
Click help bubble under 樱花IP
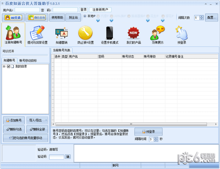(162, 20)
